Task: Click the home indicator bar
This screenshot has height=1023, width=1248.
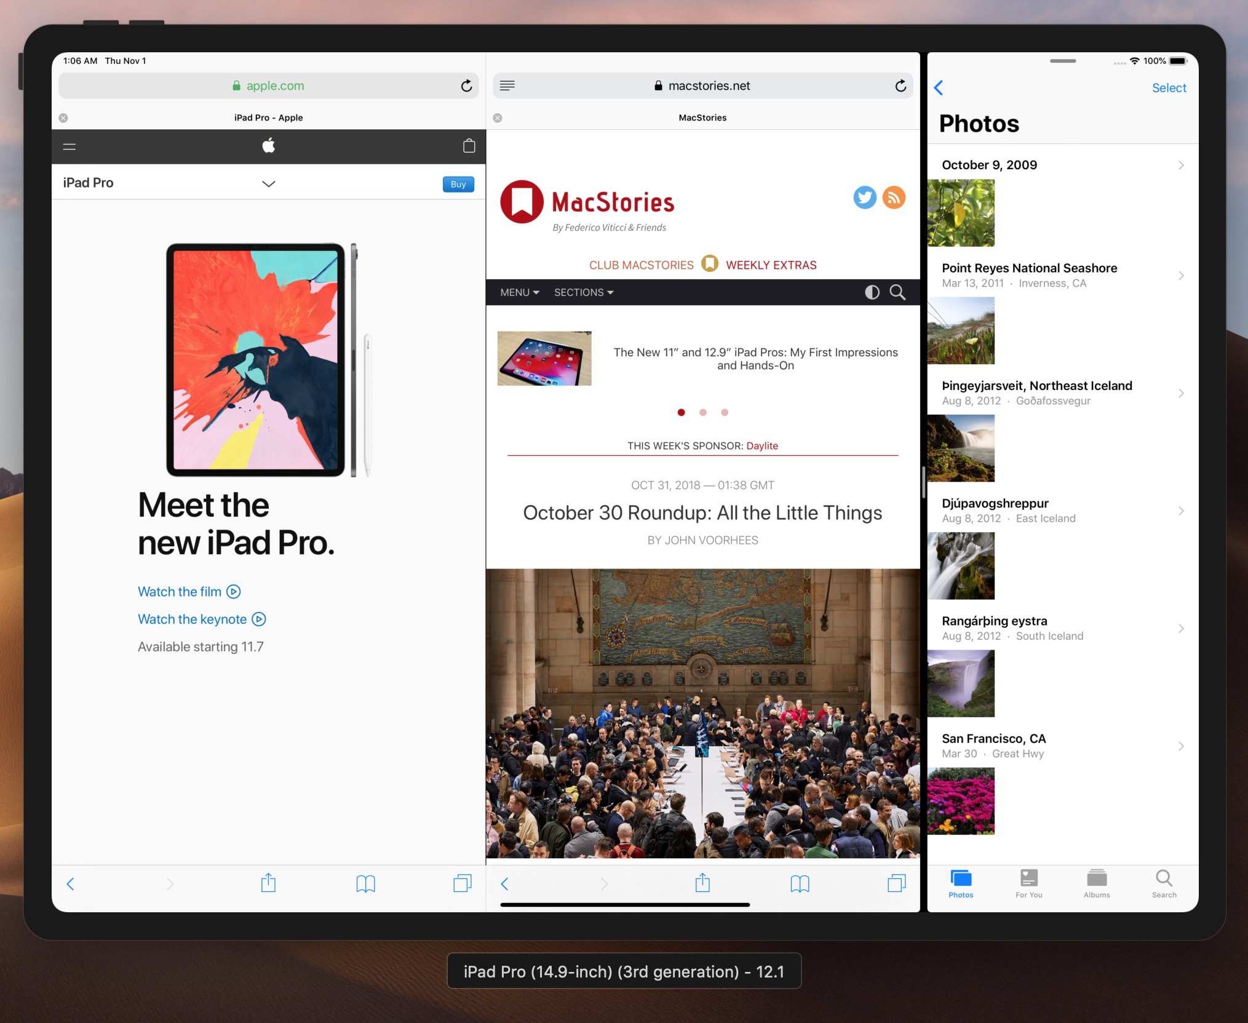Action: pos(625,904)
